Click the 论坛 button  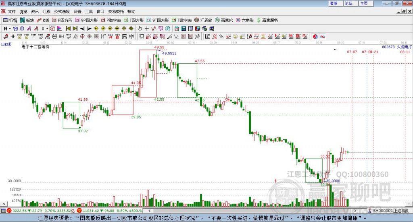[351, 3]
